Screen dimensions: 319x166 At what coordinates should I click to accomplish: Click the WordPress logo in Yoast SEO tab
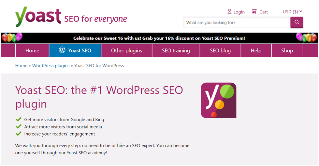pos(62,50)
